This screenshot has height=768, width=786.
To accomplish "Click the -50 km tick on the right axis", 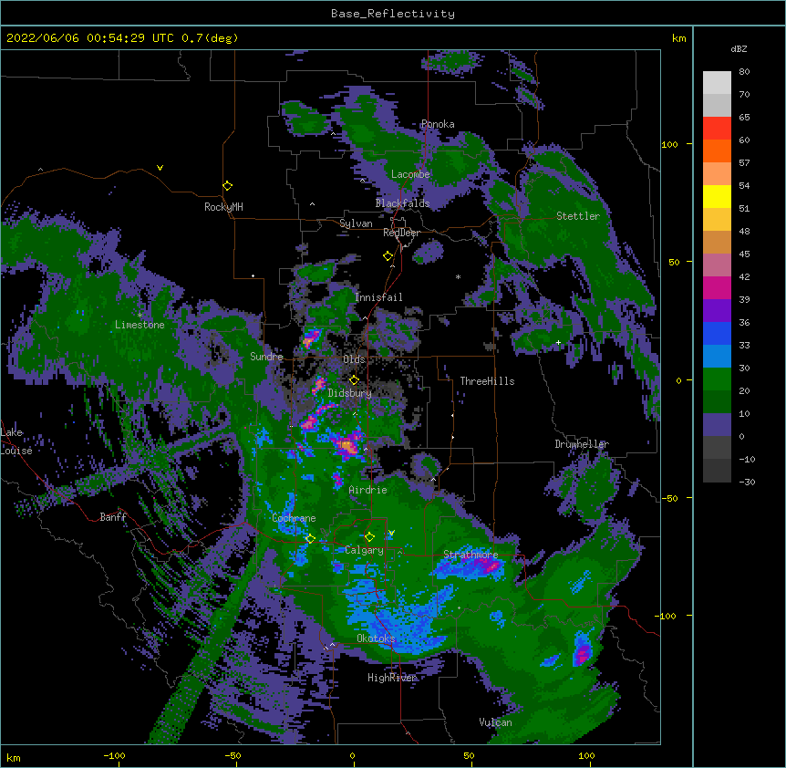I will tap(669, 498).
